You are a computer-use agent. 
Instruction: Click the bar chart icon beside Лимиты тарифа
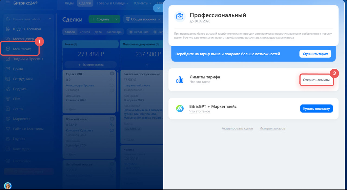[x=180, y=80]
